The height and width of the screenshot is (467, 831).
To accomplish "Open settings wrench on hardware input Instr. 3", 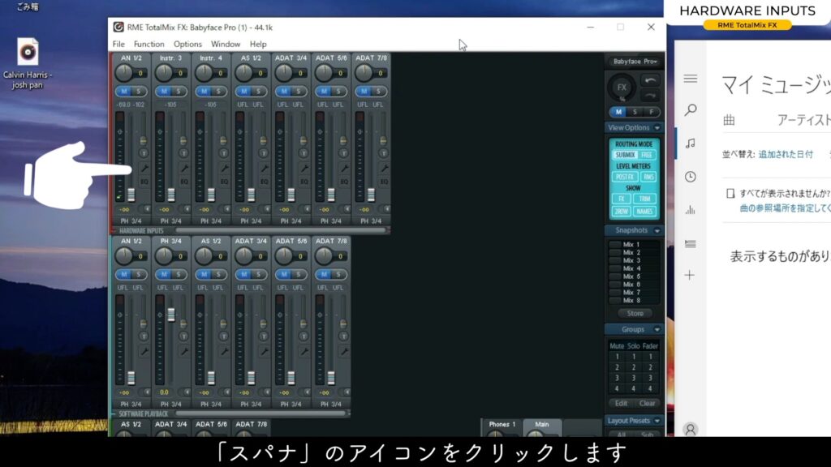I will pyautogui.click(x=184, y=169).
